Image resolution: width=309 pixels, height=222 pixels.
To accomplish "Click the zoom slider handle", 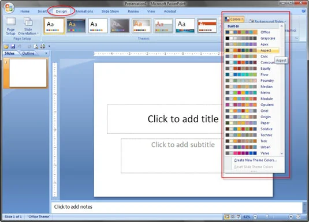I will [267, 216].
